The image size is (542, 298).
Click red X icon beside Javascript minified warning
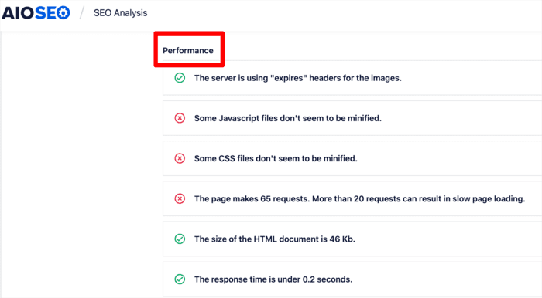tap(180, 118)
